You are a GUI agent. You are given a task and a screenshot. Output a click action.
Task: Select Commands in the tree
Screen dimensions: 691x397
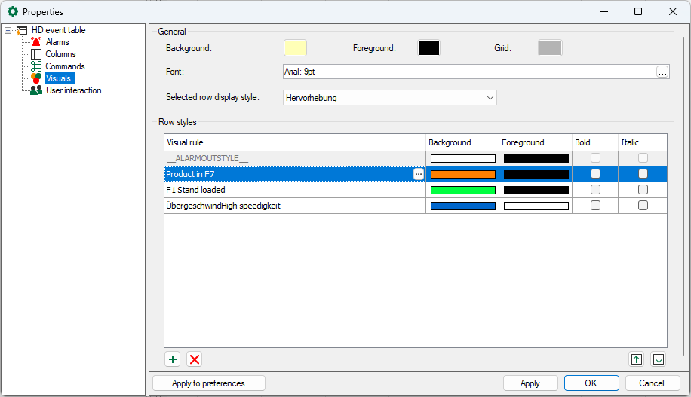(65, 66)
